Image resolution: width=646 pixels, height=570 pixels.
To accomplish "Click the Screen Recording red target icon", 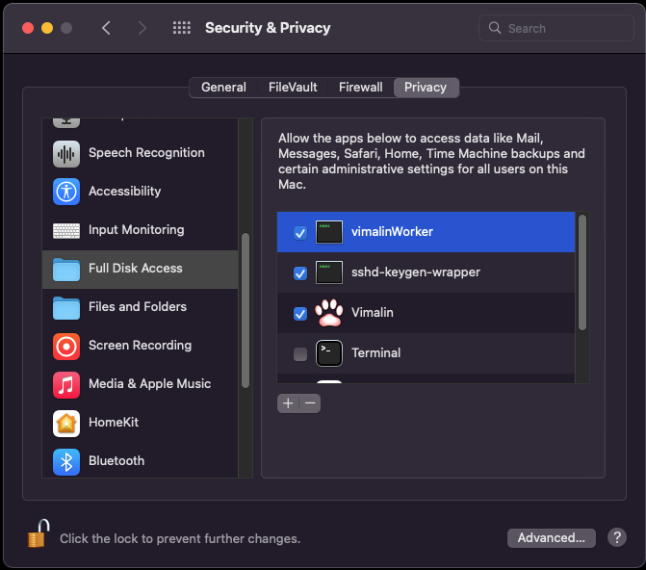I will click(66, 347).
